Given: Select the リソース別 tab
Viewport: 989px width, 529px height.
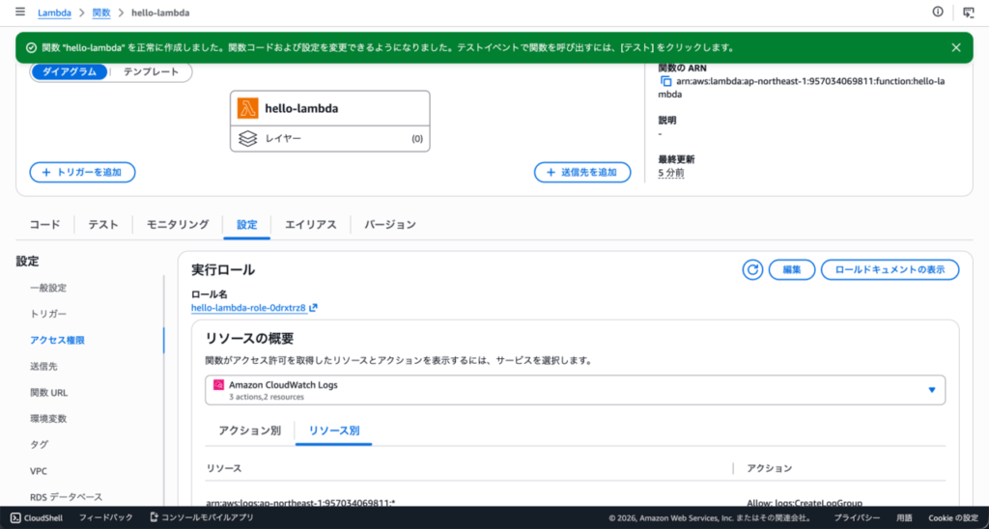Looking at the screenshot, I should tap(333, 432).
